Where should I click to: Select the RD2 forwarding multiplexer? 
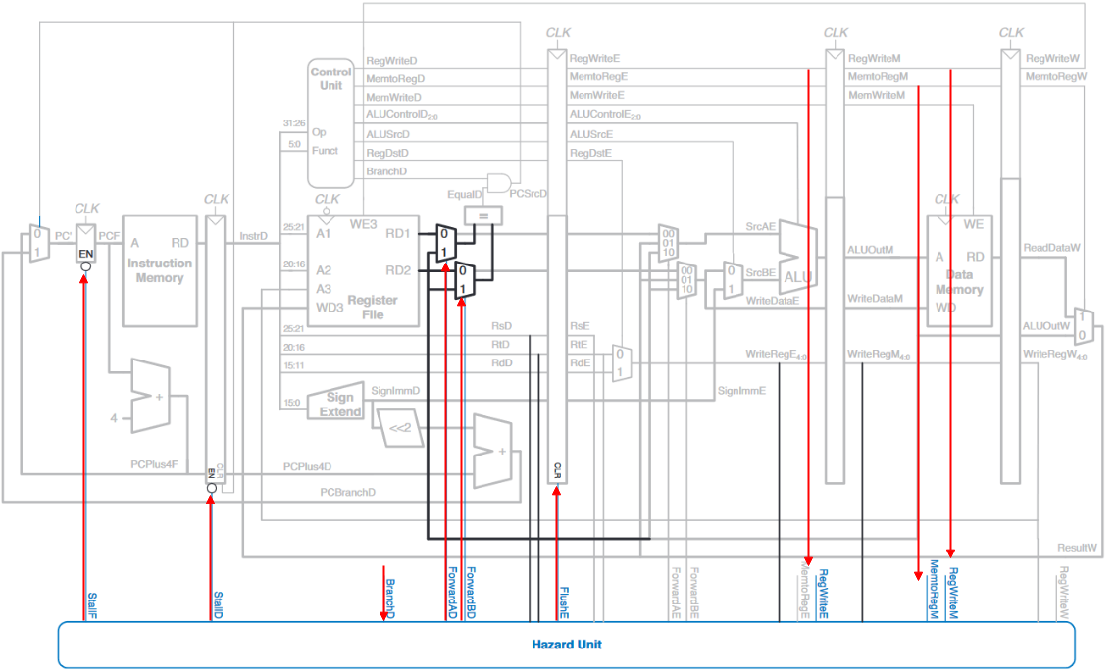click(x=465, y=280)
